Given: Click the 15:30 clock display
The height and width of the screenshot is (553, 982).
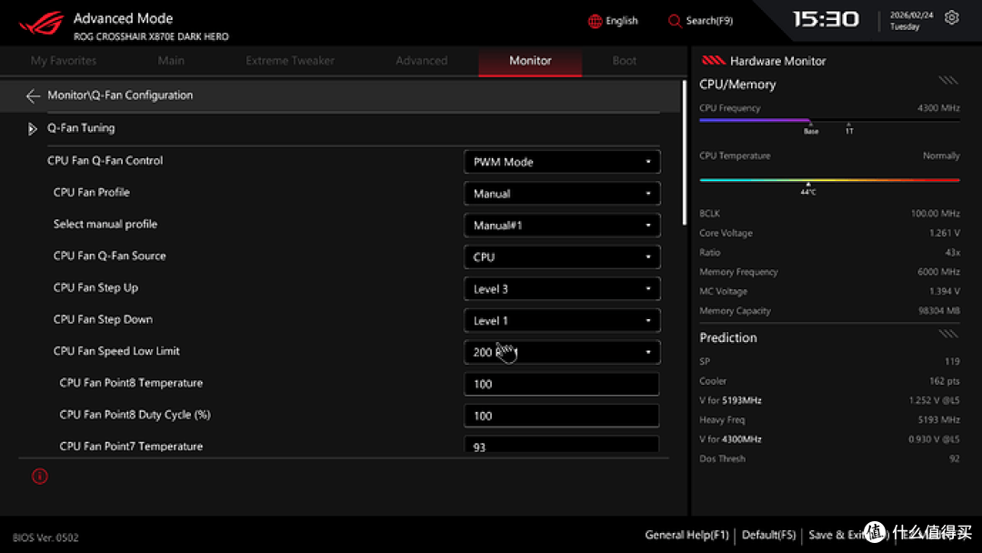Looking at the screenshot, I should coord(826,19).
